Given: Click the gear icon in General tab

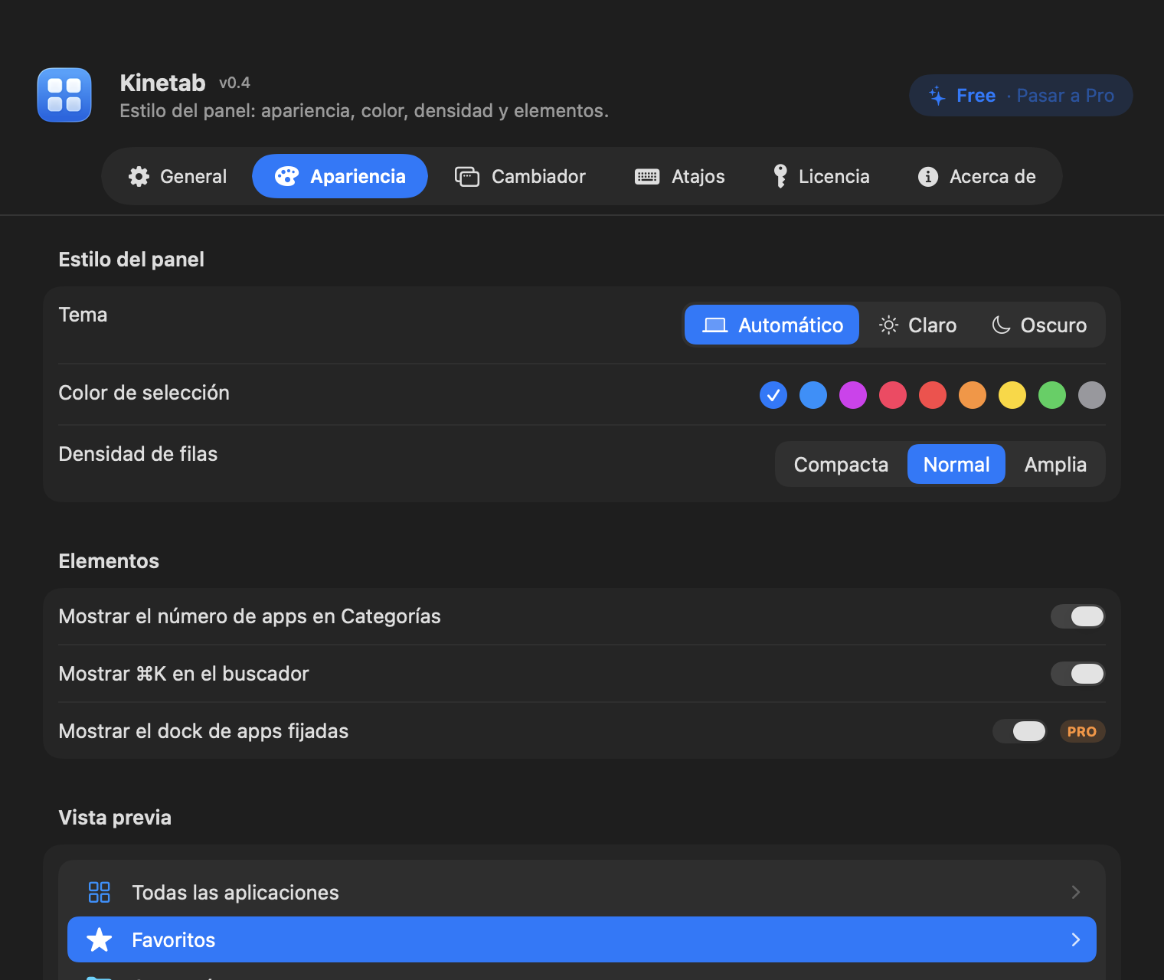Looking at the screenshot, I should (x=139, y=177).
